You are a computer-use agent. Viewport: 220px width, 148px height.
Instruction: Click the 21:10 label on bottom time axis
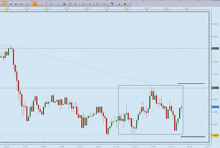click(x=190, y=146)
